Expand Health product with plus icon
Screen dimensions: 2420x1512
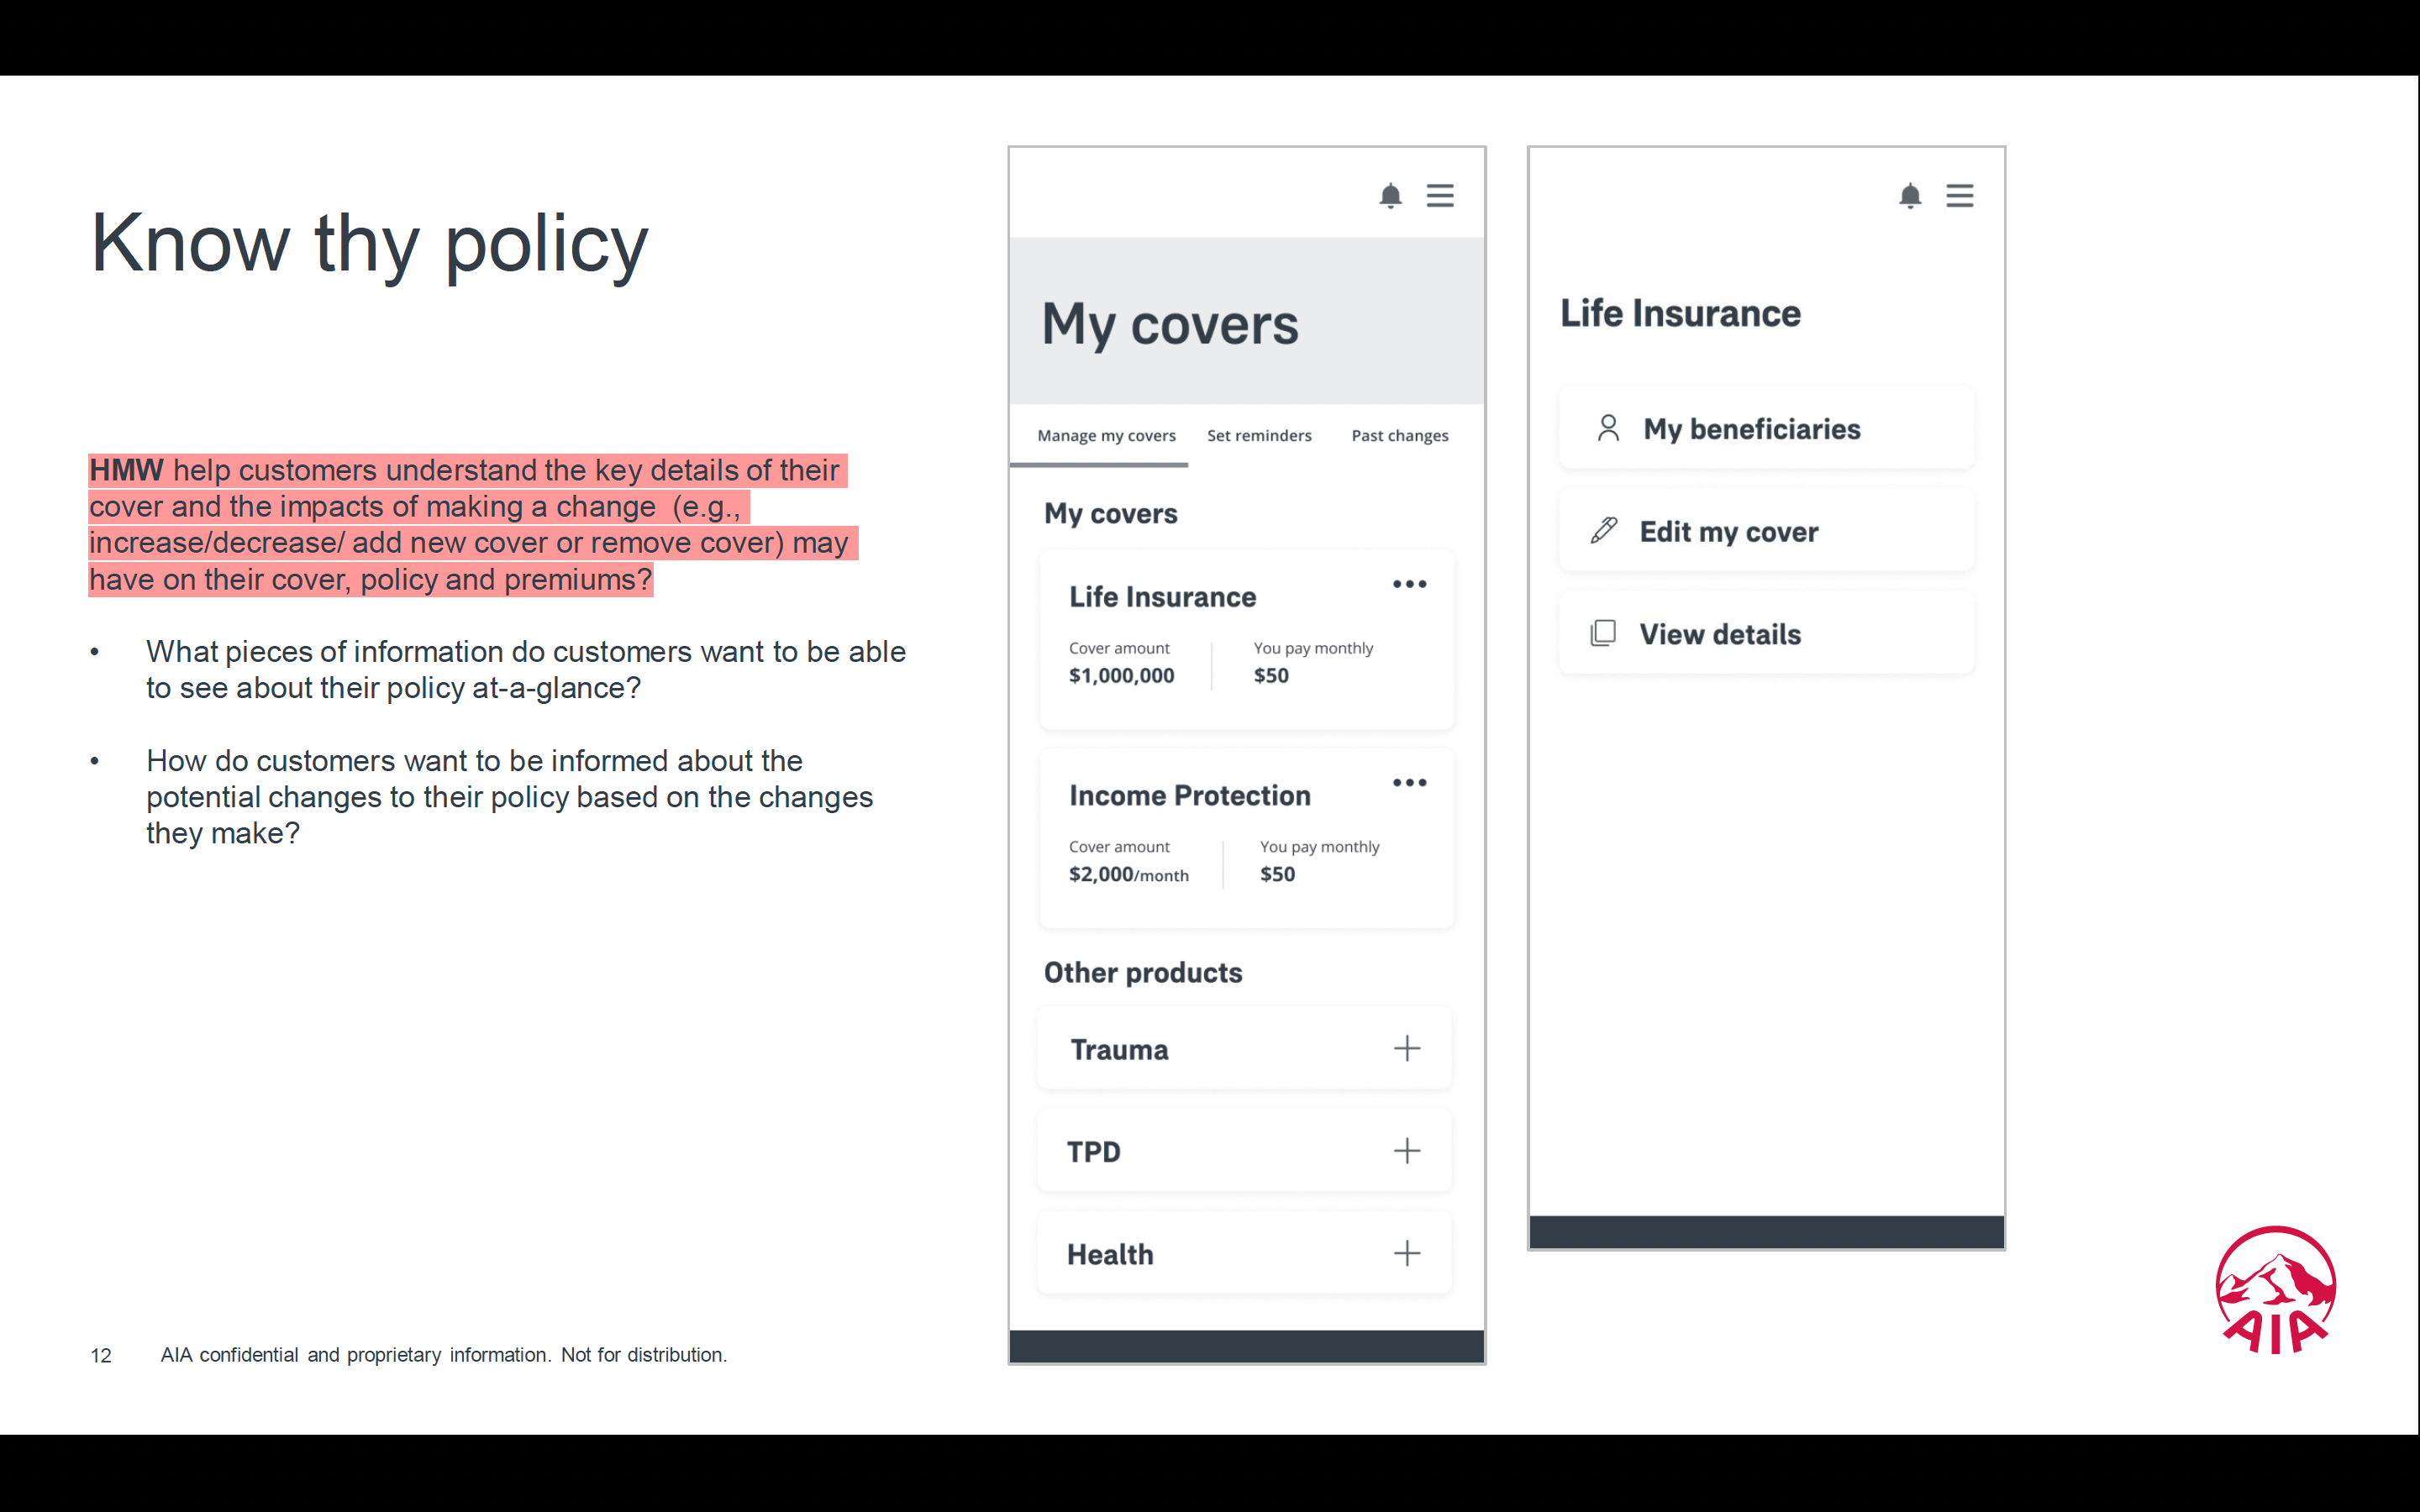click(x=1407, y=1253)
